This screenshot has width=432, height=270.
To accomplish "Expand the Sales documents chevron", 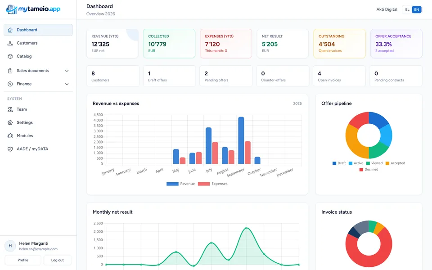I will pos(67,71).
